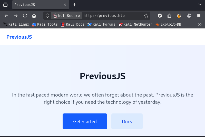Open the cookie editor extension icon
The image size is (205, 137).
click(189, 16)
